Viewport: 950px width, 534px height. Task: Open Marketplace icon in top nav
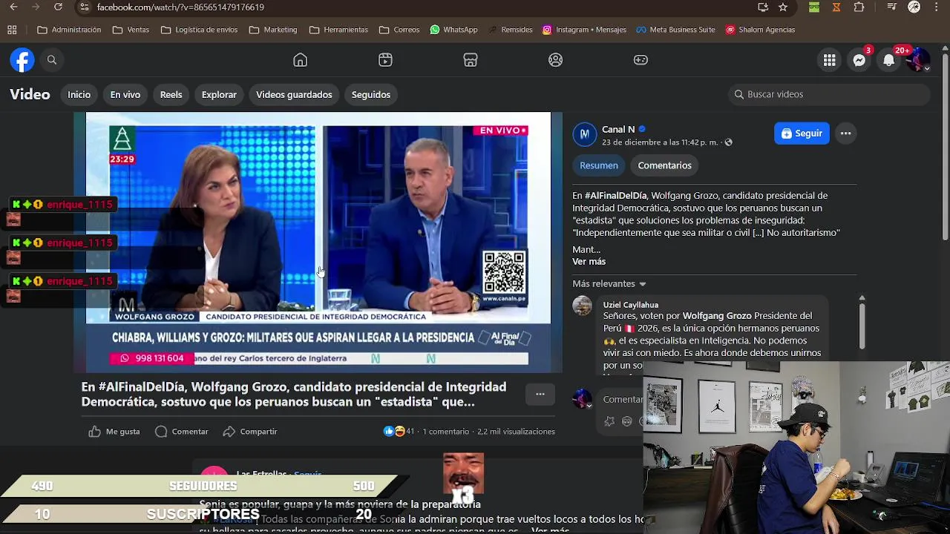471,60
